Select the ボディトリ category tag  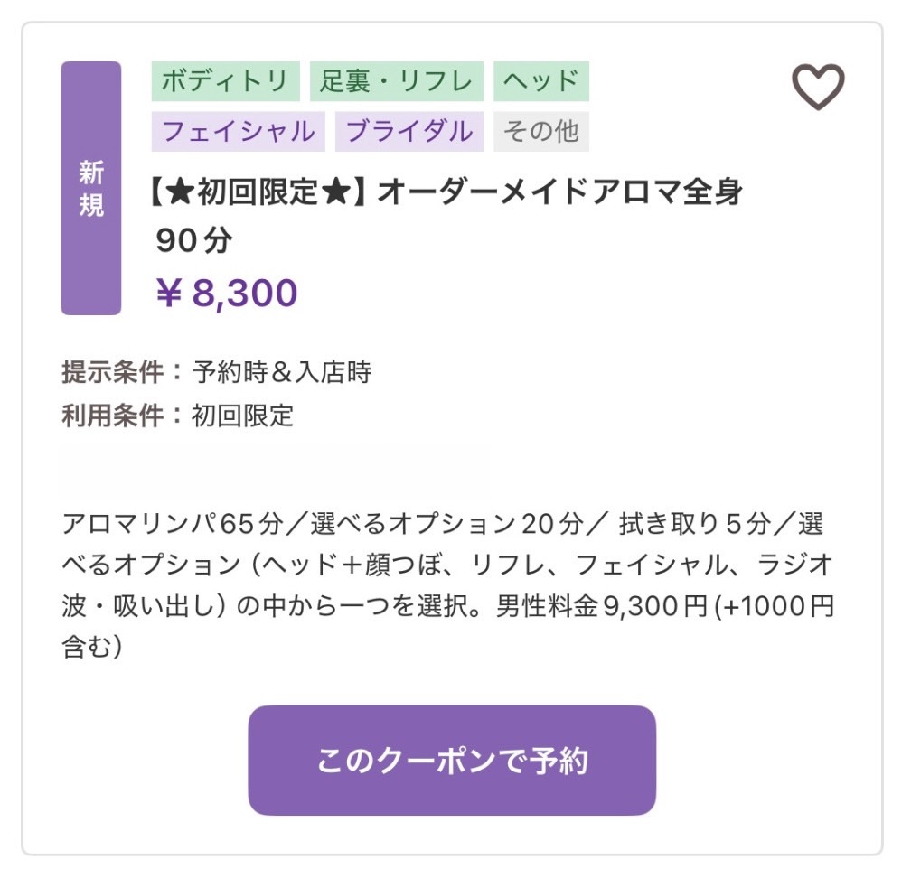click(x=225, y=80)
